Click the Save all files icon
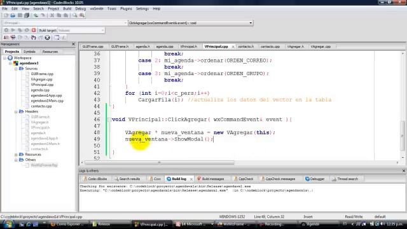This screenshot has width=407, height=229. [27, 15]
